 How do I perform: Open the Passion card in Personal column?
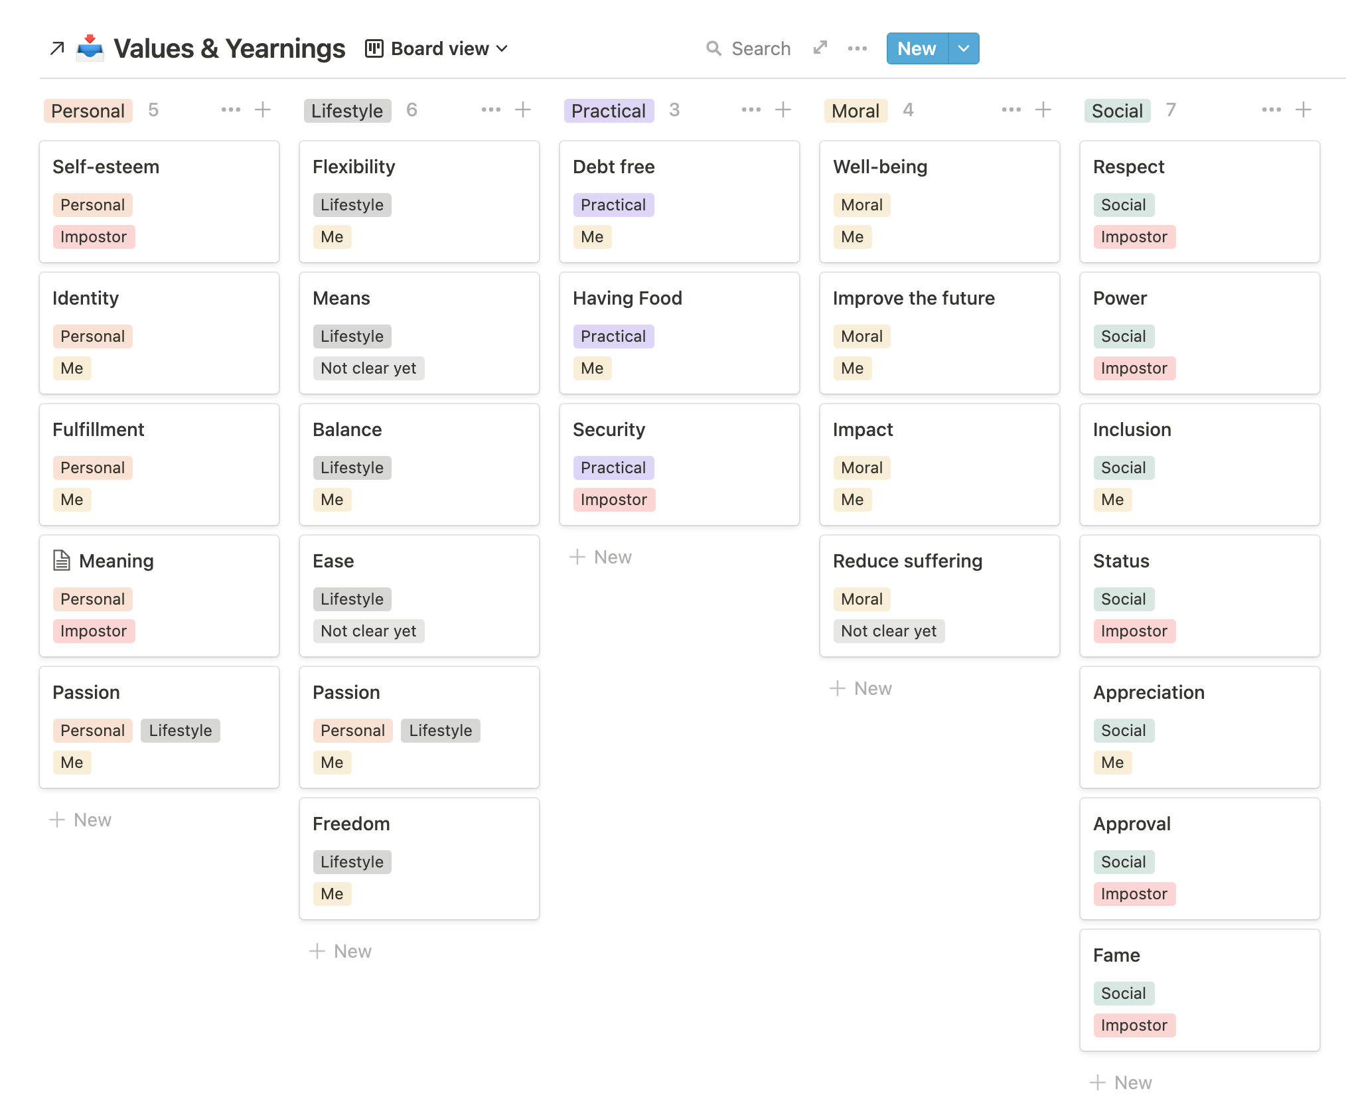pos(159,727)
